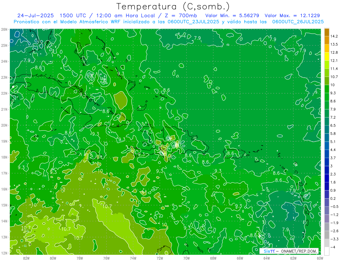Click the 72W longitude axis label
This screenshot has width=340, height=262.
pyautogui.click(x=160, y=258)
